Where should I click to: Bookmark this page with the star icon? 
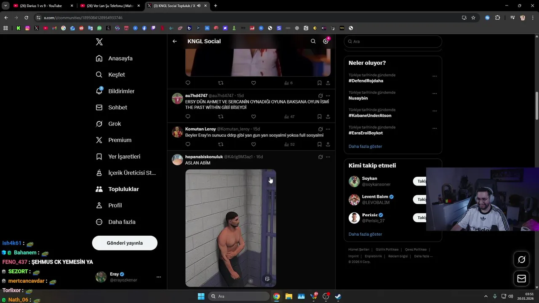tap(473, 18)
